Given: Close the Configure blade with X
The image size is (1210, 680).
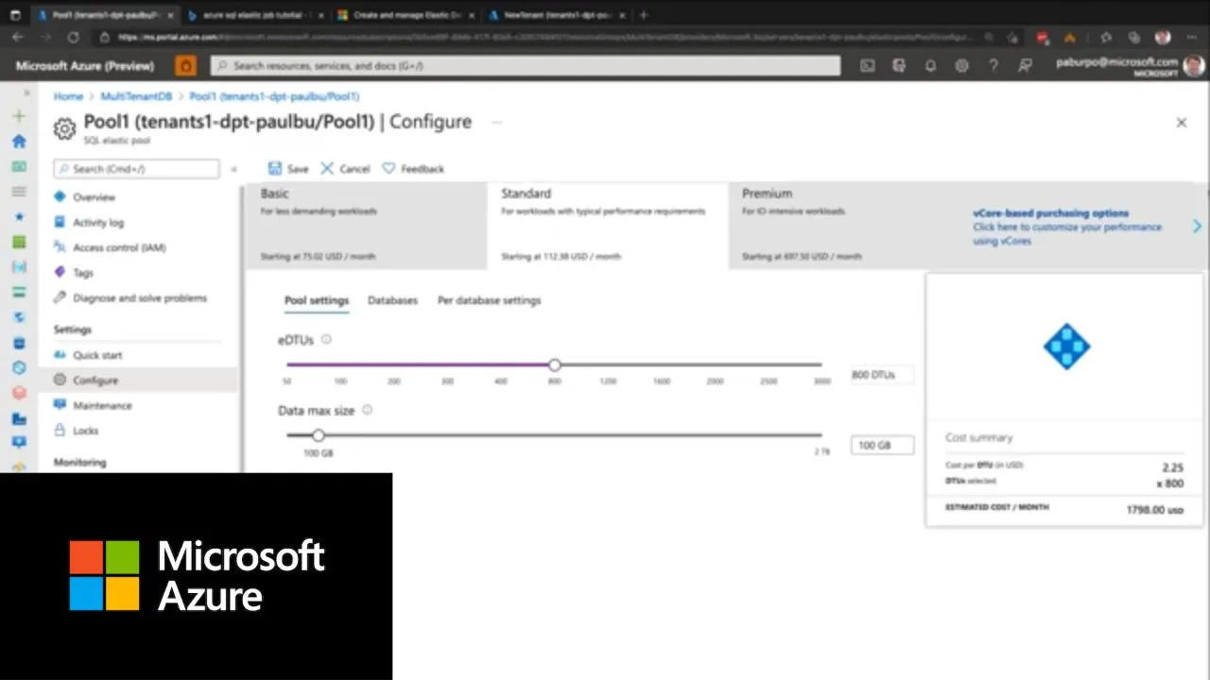Looking at the screenshot, I should tap(1181, 123).
